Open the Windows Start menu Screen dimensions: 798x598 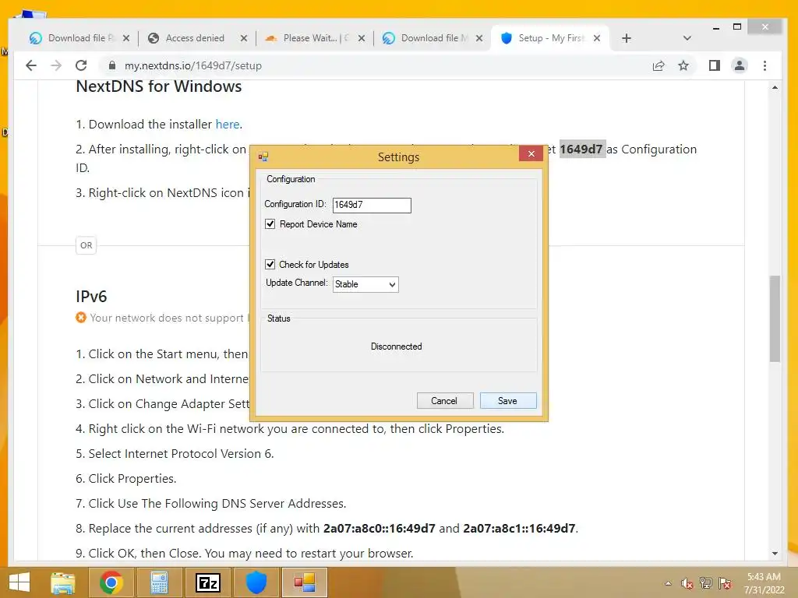click(19, 582)
